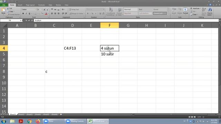The height and width of the screenshot is (124, 221).
Task: Increase font size with grow font icon
Action: (45, 10)
